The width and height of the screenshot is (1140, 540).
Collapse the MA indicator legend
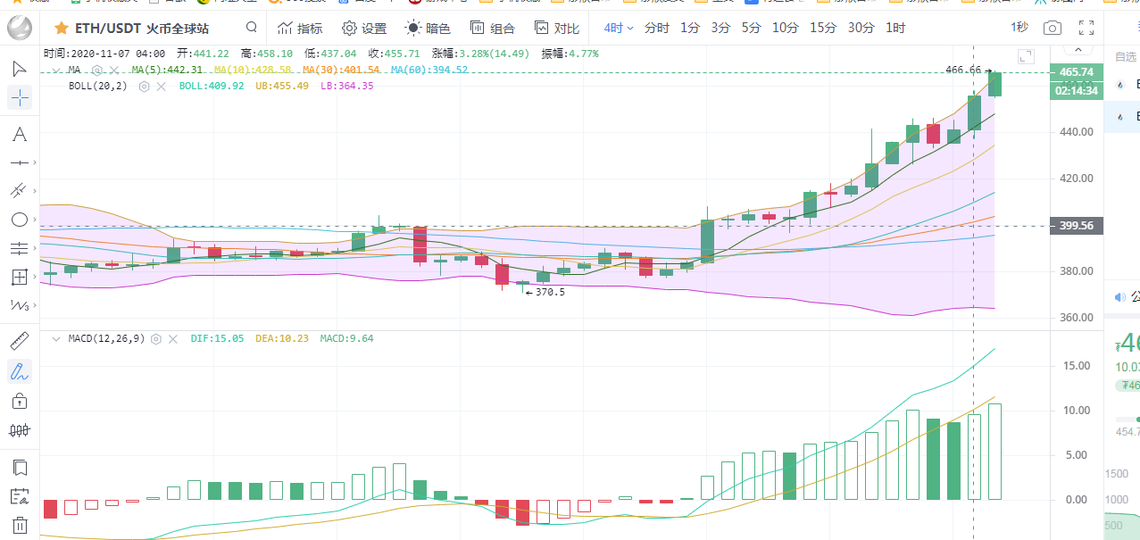tap(56, 70)
